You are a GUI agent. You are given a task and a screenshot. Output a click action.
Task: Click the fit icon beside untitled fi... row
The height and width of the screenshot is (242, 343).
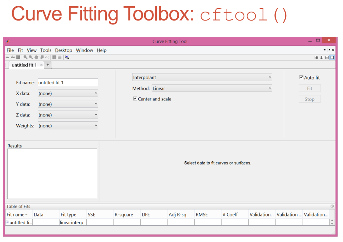point(7,222)
